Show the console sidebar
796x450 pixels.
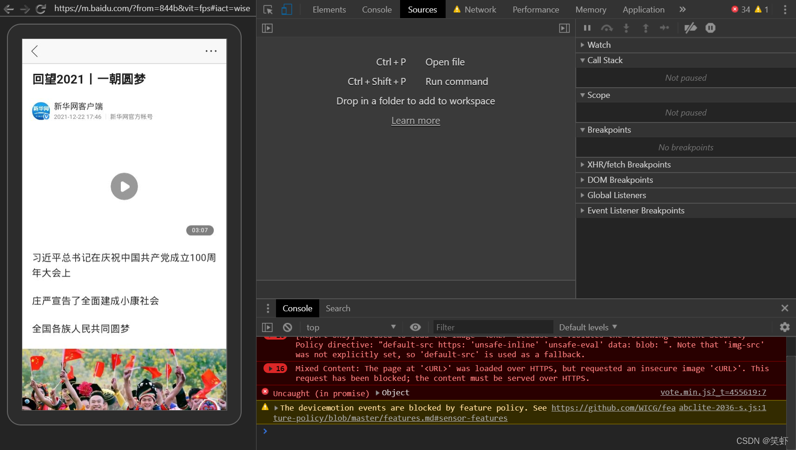[x=267, y=328]
